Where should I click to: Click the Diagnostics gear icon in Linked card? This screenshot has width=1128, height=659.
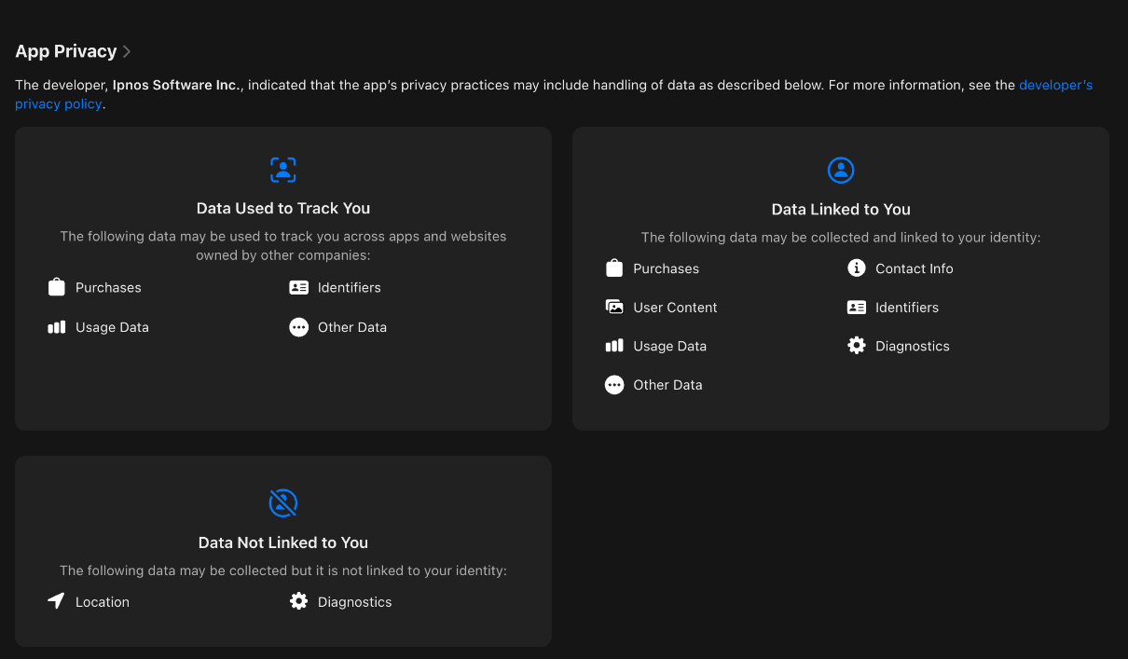[857, 346]
